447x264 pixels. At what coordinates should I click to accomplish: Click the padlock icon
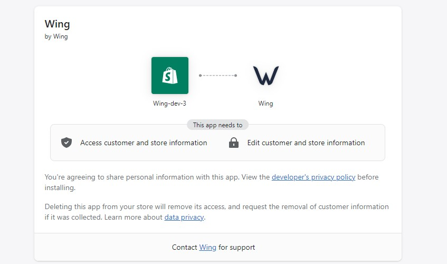[x=234, y=143]
